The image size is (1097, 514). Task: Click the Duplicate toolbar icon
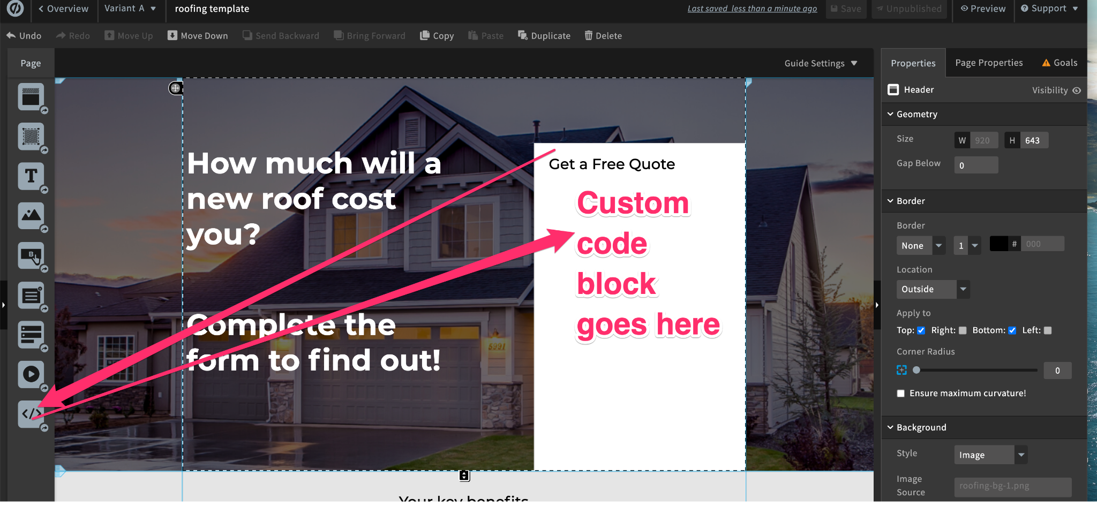tap(544, 36)
